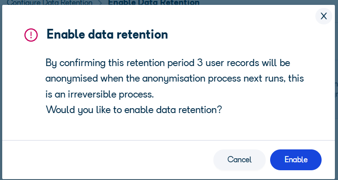Image resolution: width=338 pixels, height=180 pixels.
Task: Close the dialog with the X icon
Action: tap(323, 16)
